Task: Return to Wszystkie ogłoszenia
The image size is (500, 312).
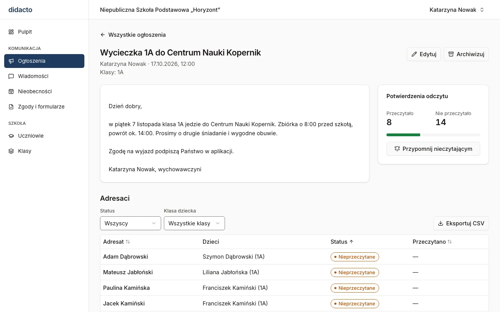Action: pyautogui.click(x=133, y=35)
